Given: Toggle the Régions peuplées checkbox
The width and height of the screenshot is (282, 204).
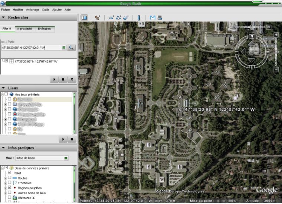Looking at the screenshot, I should [x=10, y=187].
